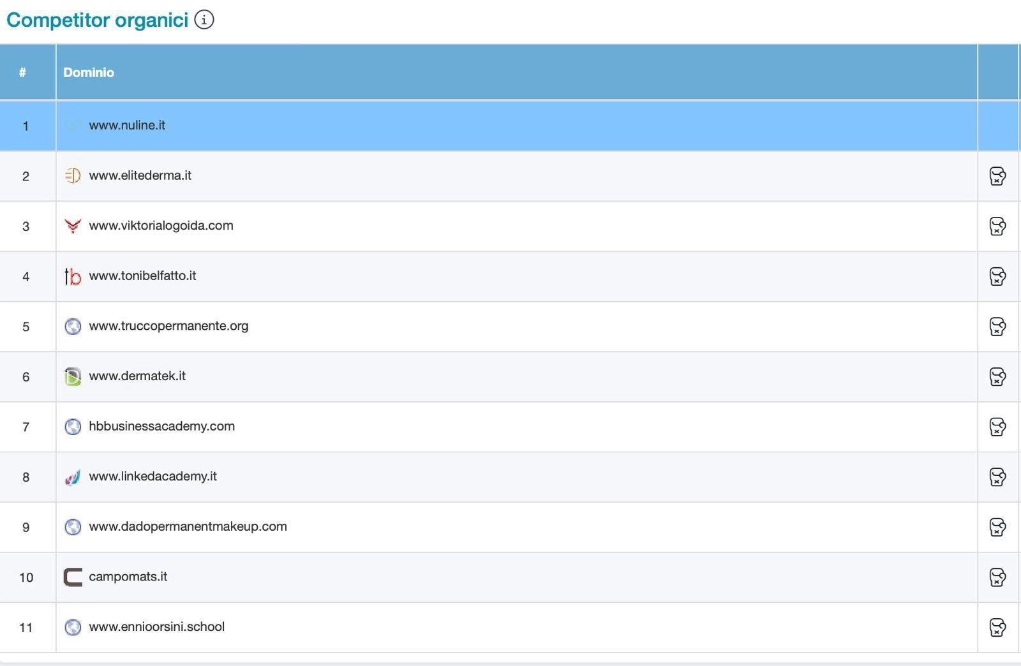Click the compare icon for www.ennioorsini.school
The width and height of the screenshot is (1021, 666).
click(x=997, y=627)
